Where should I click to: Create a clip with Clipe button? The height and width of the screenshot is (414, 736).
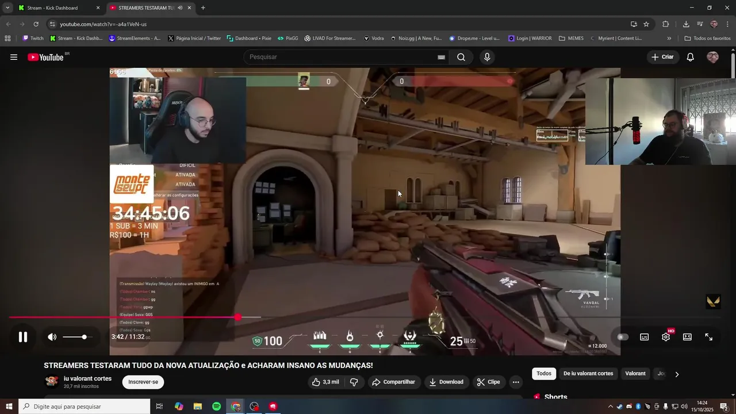tap(488, 382)
